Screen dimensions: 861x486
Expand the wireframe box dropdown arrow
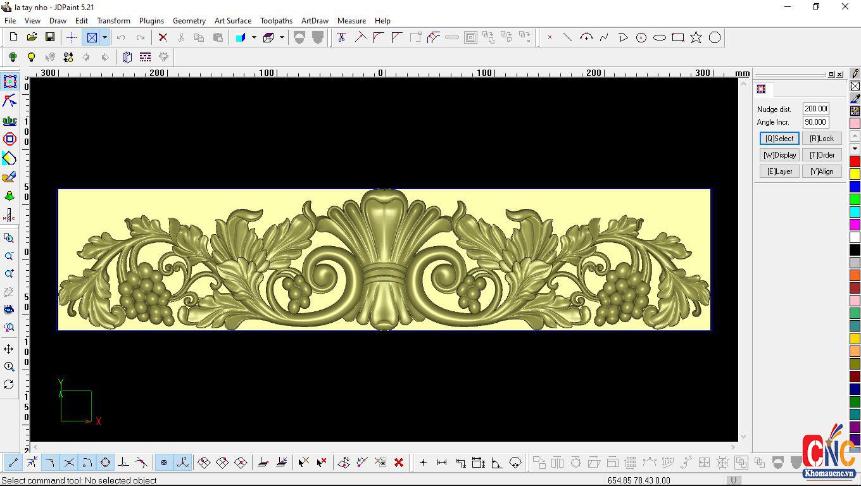click(282, 37)
